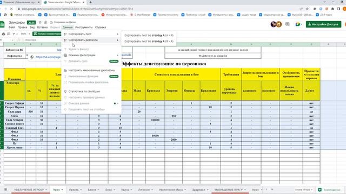The height and width of the screenshot is (194, 346).
Task: Open dropdown arrow on active Урон tab
Action: point(62,190)
